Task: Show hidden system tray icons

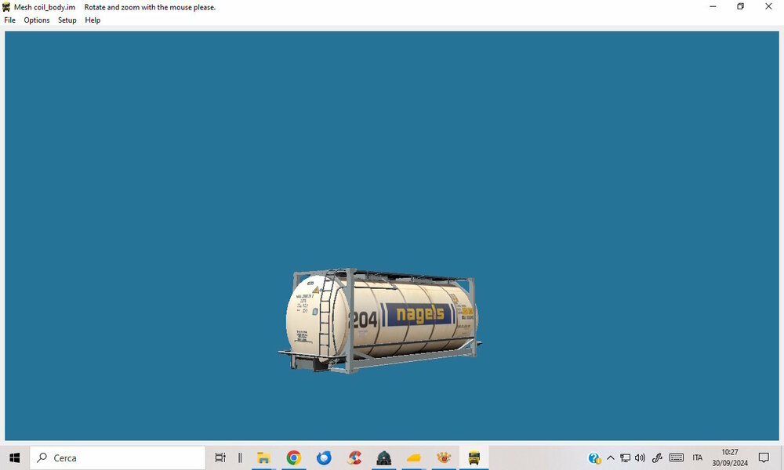Action: pyautogui.click(x=611, y=457)
